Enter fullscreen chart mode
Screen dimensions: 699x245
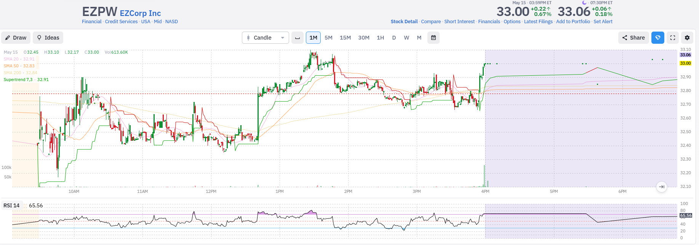tap(673, 38)
